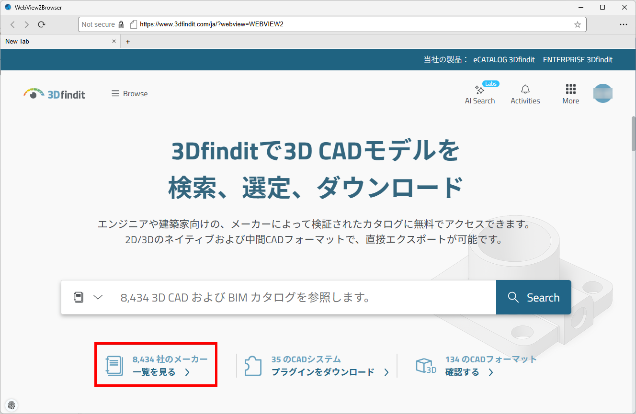Close the New Tab tab

114,42
